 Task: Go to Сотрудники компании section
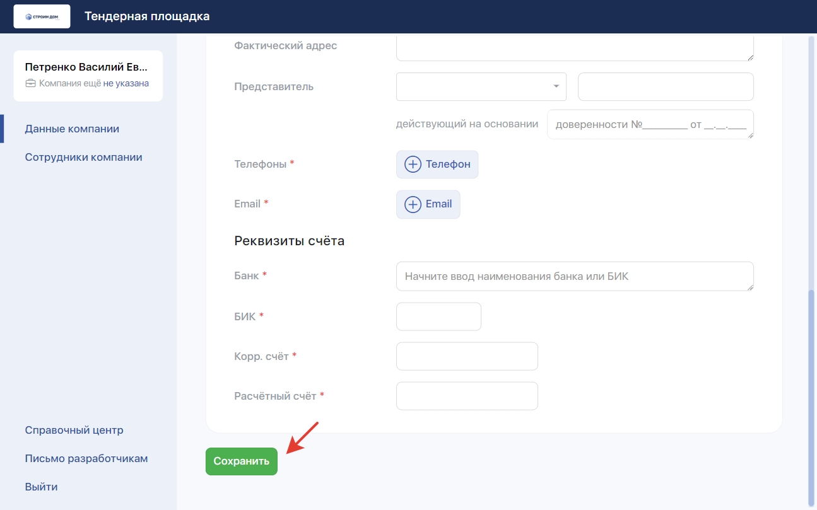coord(83,157)
